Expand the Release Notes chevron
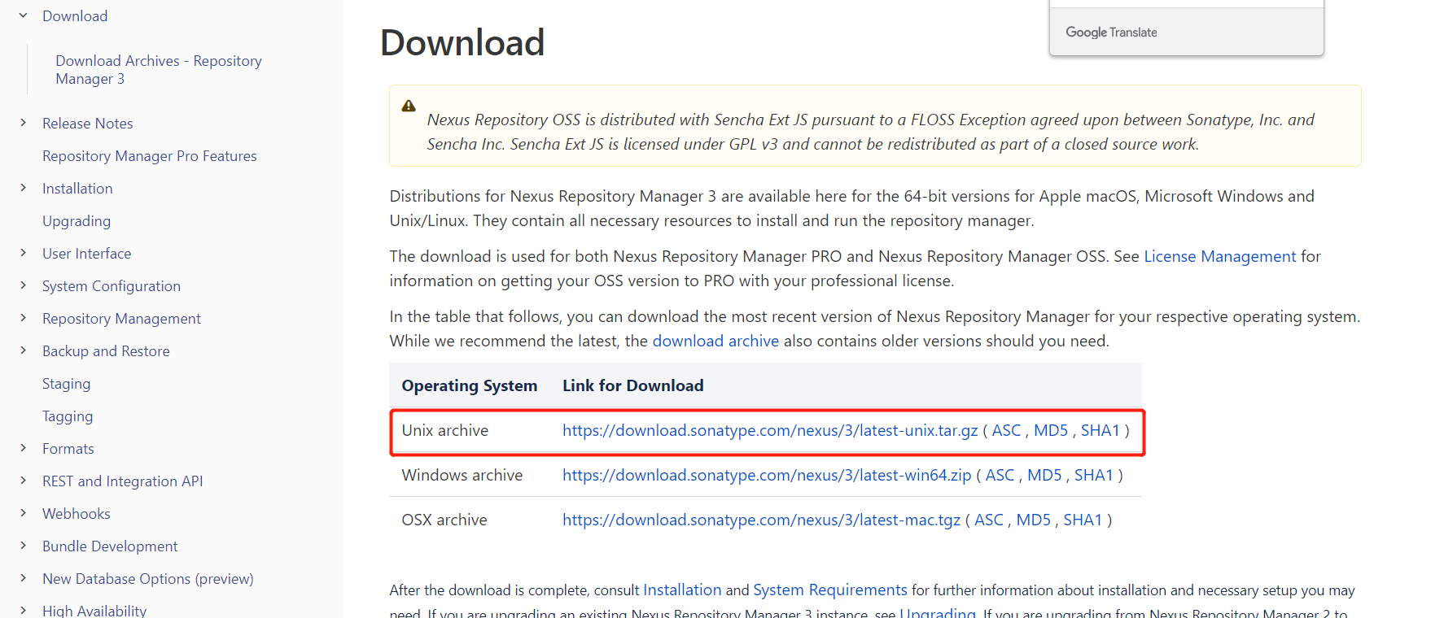Image resolution: width=1444 pixels, height=618 pixels. click(x=23, y=123)
